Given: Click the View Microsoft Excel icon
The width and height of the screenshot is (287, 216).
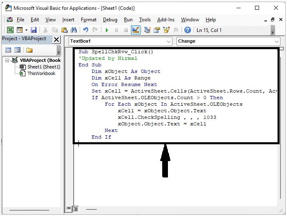Looking at the screenshot, I should click(10, 30).
